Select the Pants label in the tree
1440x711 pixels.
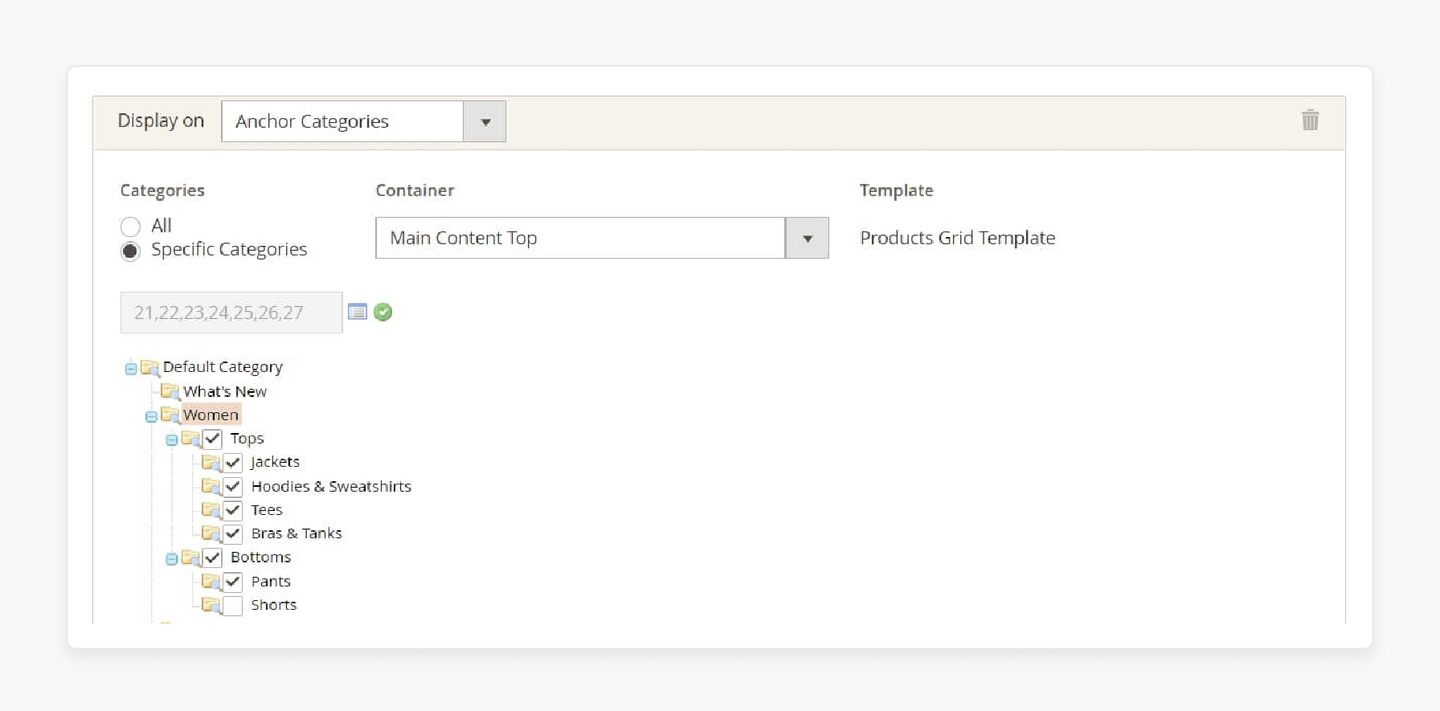pos(271,581)
